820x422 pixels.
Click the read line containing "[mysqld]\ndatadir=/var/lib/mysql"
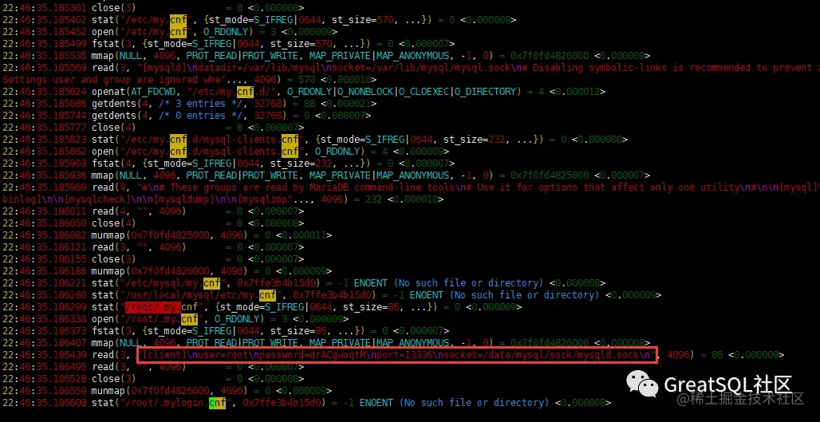click(411, 68)
